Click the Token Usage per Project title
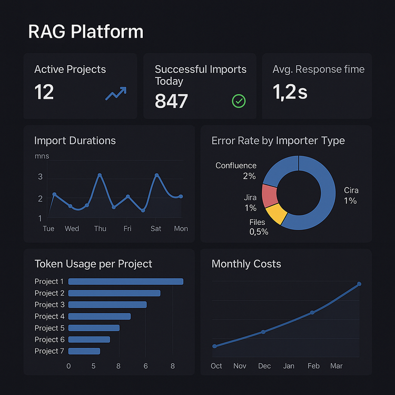This screenshot has height=395, width=395. point(93,264)
